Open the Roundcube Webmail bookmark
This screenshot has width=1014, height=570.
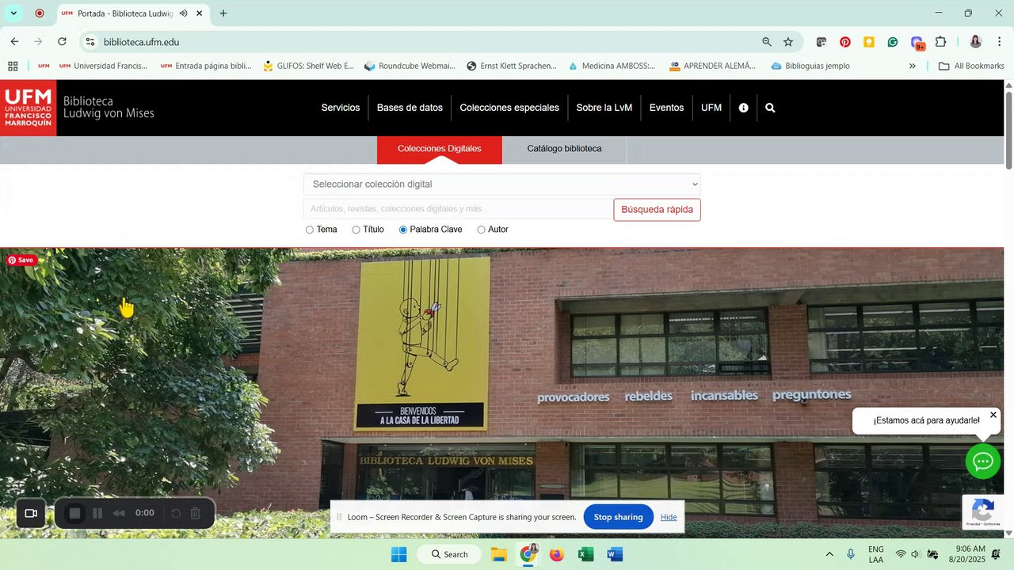(410, 66)
